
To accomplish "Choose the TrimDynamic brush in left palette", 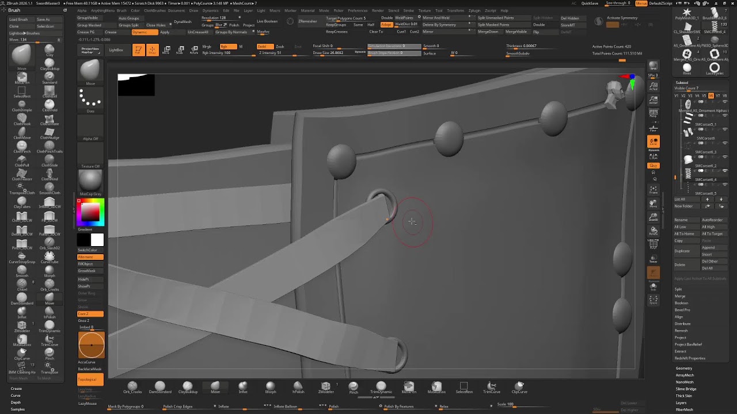I will [50, 325].
